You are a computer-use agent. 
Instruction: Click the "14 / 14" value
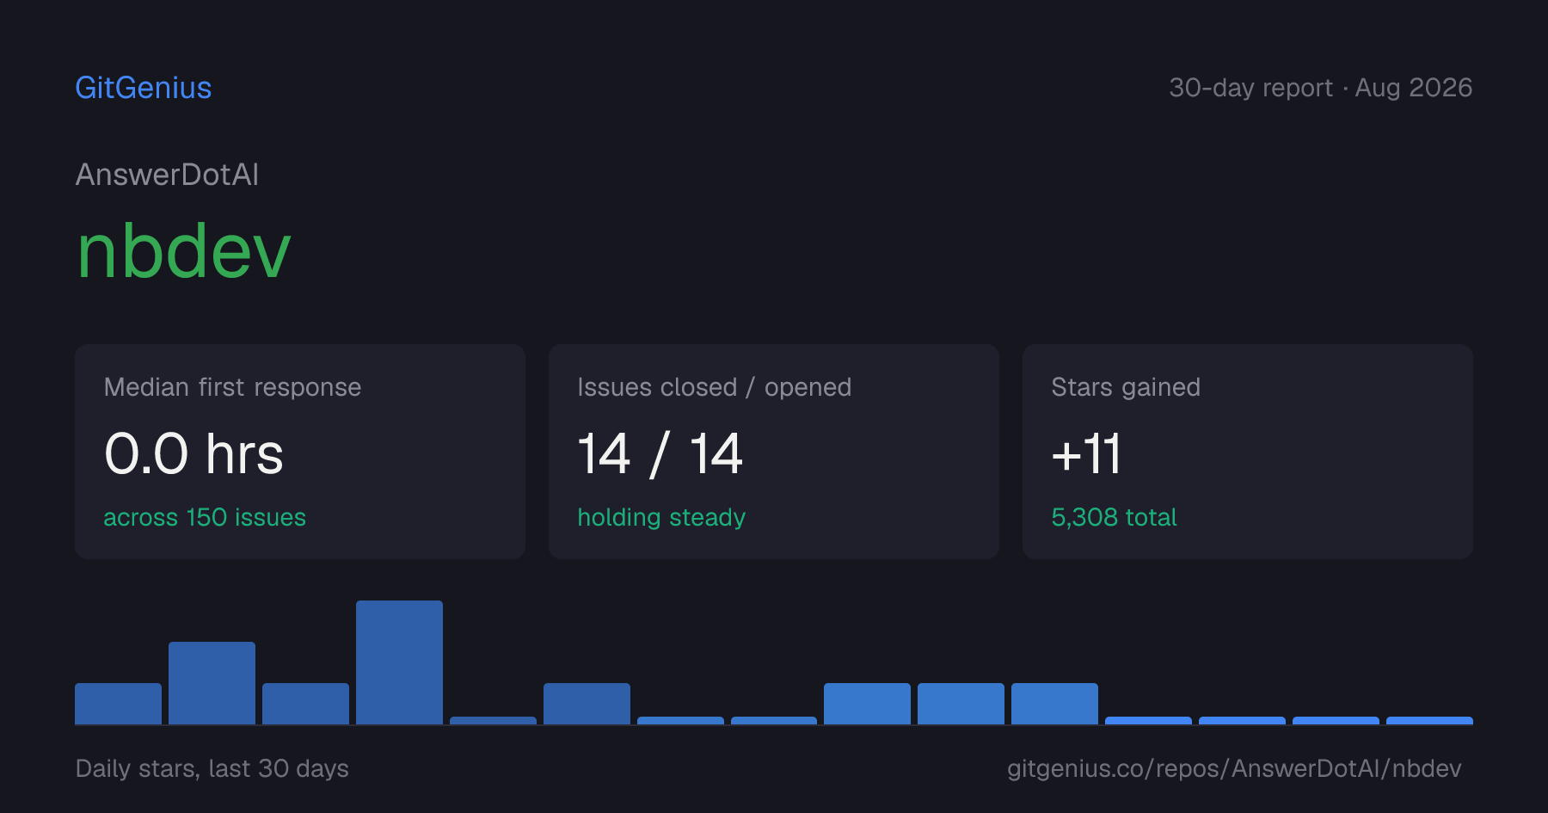pos(660,453)
